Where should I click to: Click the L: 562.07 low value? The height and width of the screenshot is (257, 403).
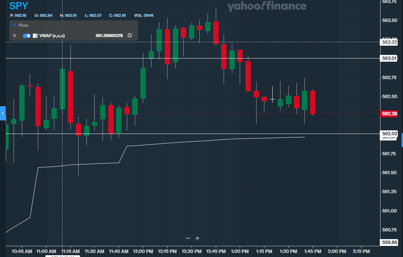pyautogui.click(x=93, y=15)
